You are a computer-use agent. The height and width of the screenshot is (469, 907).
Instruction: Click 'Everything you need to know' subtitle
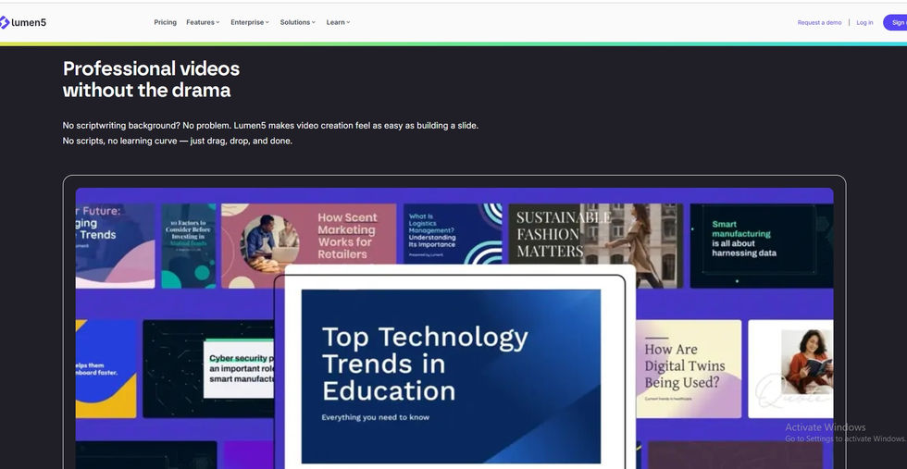[376, 417]
